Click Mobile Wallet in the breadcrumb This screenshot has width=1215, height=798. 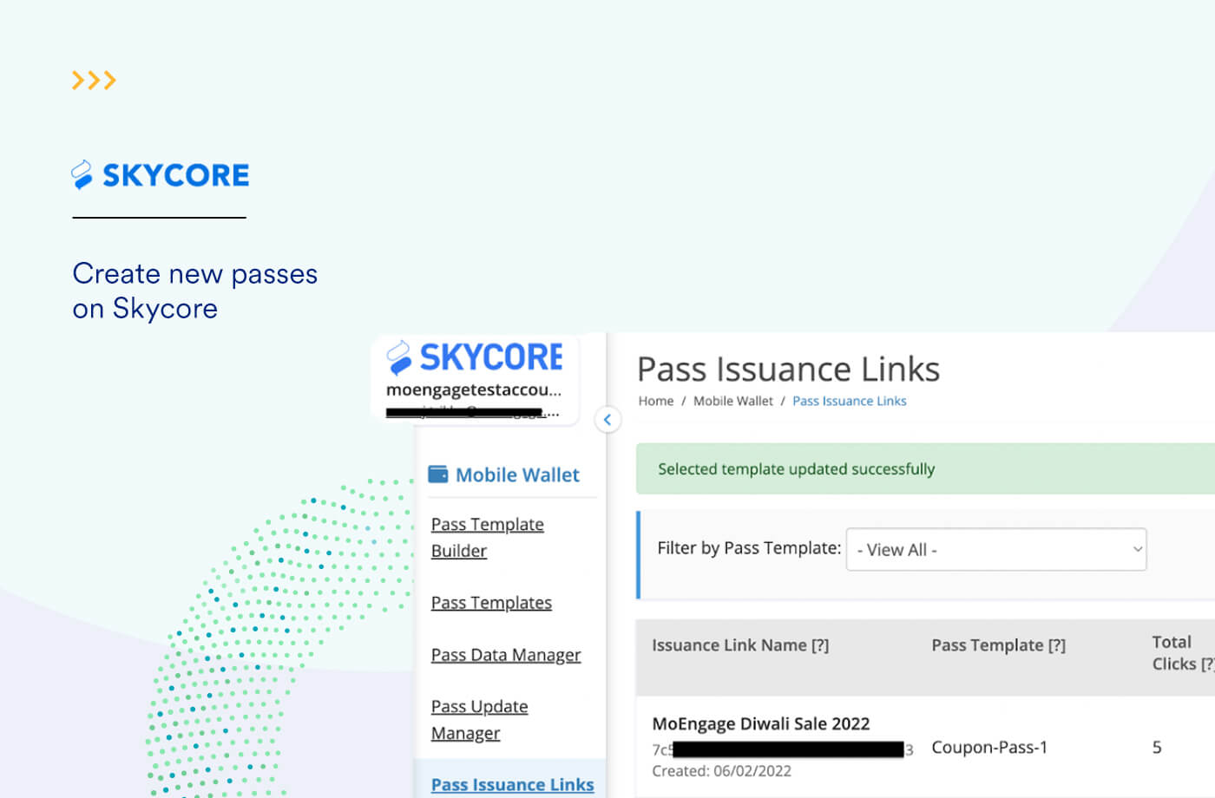click(x=733, y=401)
